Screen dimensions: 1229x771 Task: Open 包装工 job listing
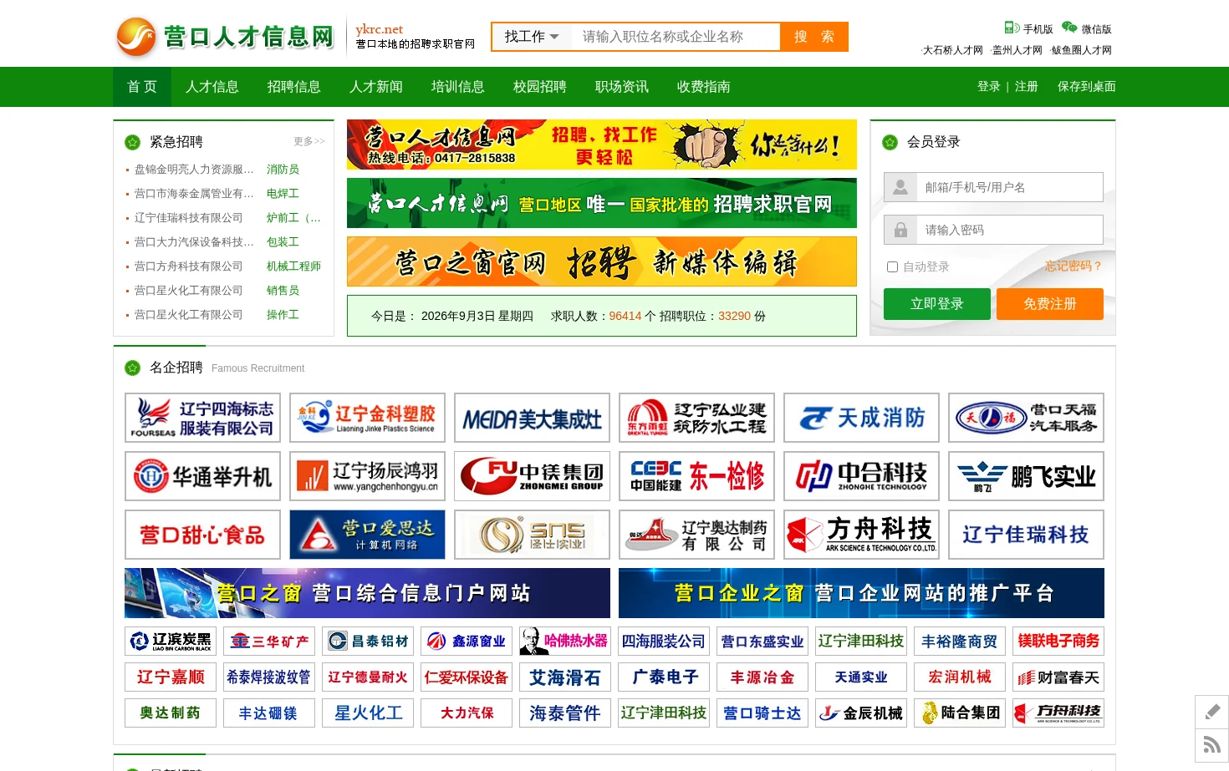coord(283,242)
